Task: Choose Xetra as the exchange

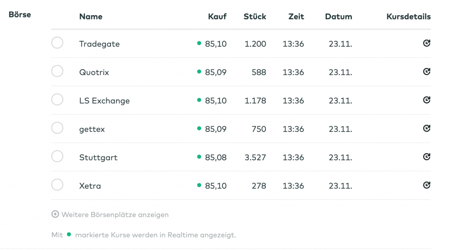Action: [57, 185]
